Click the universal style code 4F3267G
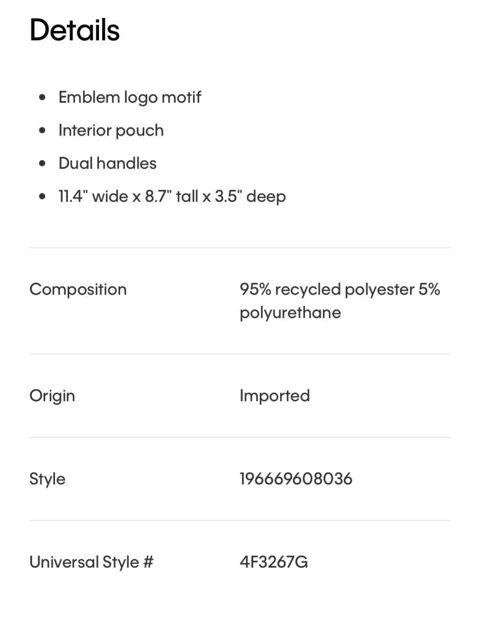Screen dimensions: 480x619 click(273, 562)
